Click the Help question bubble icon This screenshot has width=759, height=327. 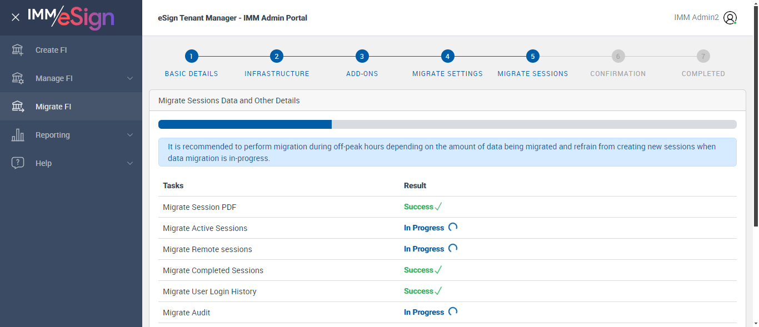(x=18, y=163)
